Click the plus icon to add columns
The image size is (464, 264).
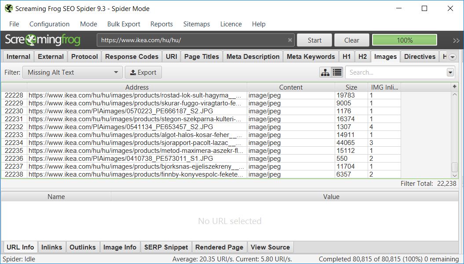pos(455,87)
